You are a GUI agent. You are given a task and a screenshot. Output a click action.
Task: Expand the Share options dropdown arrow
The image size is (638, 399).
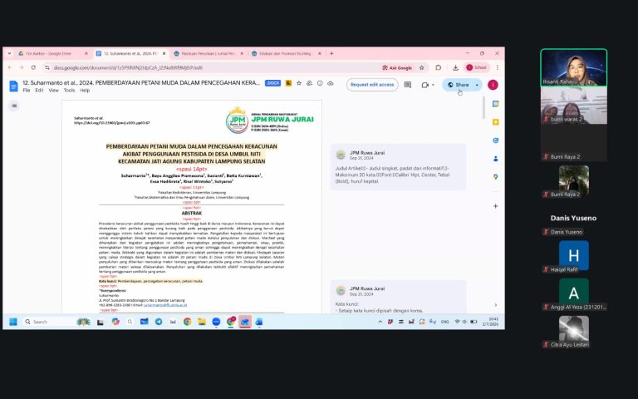tap(477, 85)
